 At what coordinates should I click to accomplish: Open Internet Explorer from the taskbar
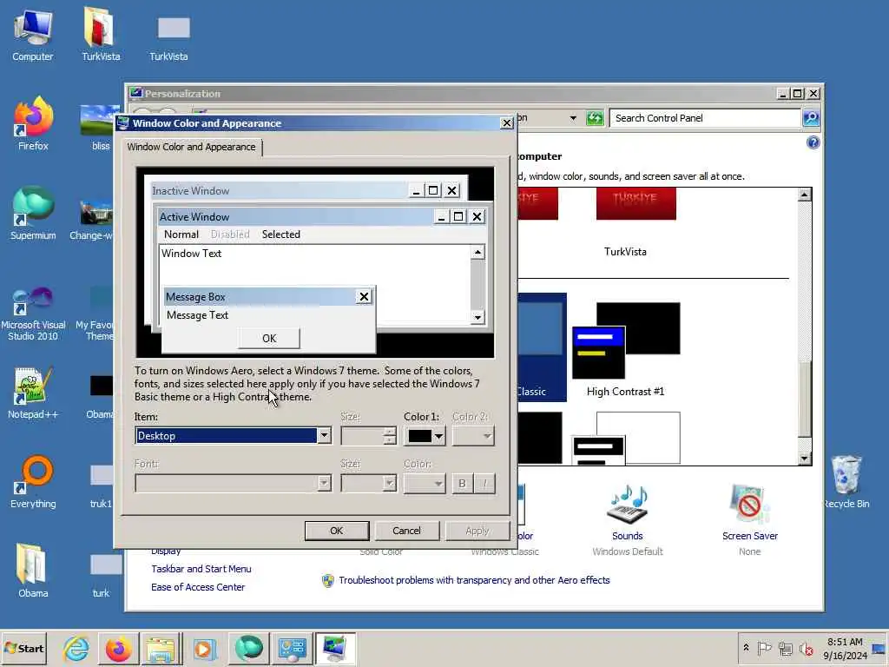pyautogui.click(x=76, y=648)
